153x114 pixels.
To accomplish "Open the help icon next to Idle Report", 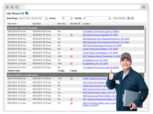I will 23,13.
